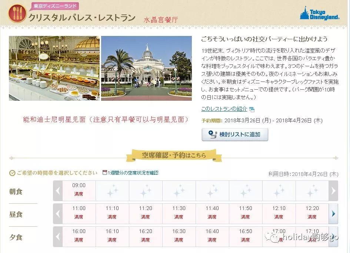Open the このレストランの紹介 link
The width and height of the screenshot is (350, 253).
224,109
